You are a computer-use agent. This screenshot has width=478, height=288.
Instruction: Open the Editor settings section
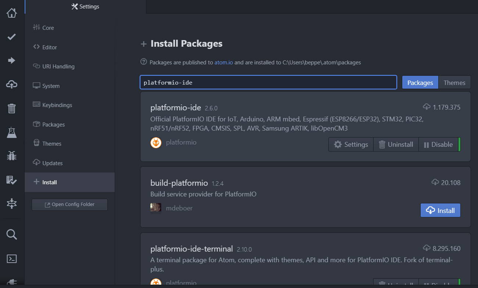click(69, 47)
